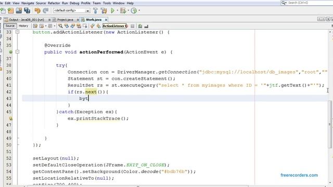Image resolution: width=333 pixels, height=187 pixels.
Task: Collapse the code fold at line 33
Action: tap(17, 32)
